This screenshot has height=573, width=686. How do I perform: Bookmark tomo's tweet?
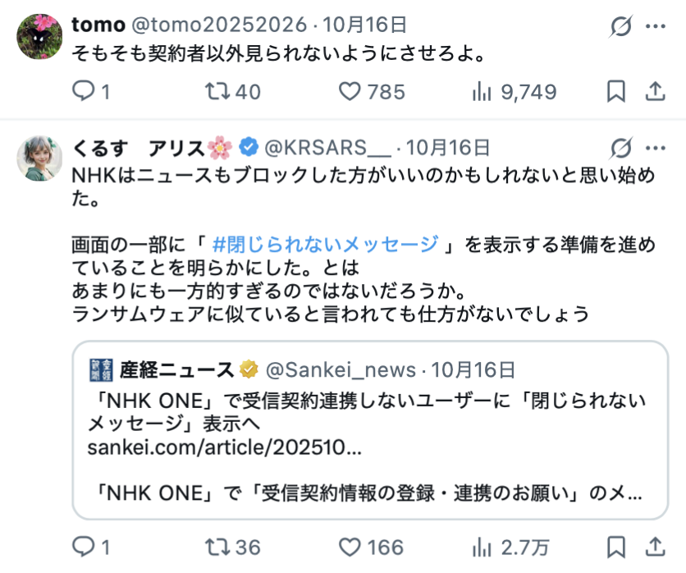tap(615, 92)
